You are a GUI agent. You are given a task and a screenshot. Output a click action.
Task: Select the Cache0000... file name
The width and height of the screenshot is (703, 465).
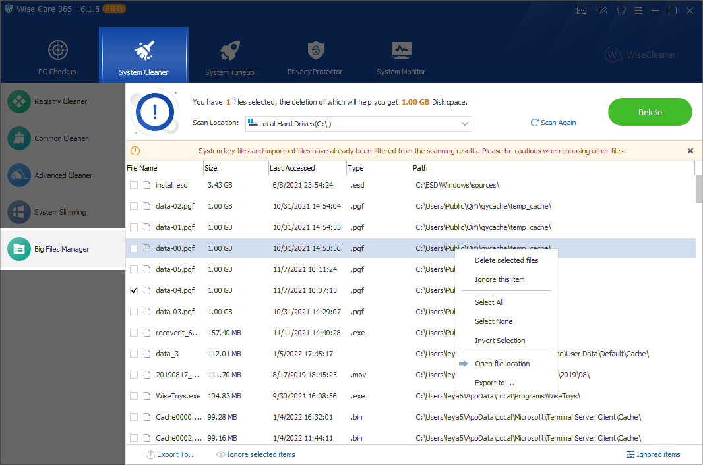179,417
